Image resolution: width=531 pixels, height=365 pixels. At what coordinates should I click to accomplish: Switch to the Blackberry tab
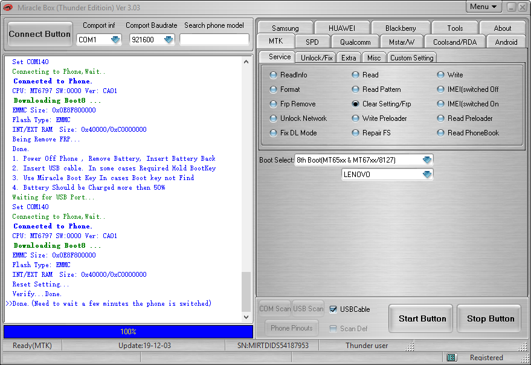[x=401, y=28]
